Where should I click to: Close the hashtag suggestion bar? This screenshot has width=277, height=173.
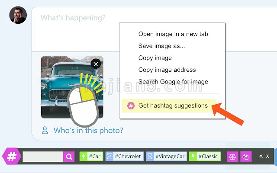(267, 156)
